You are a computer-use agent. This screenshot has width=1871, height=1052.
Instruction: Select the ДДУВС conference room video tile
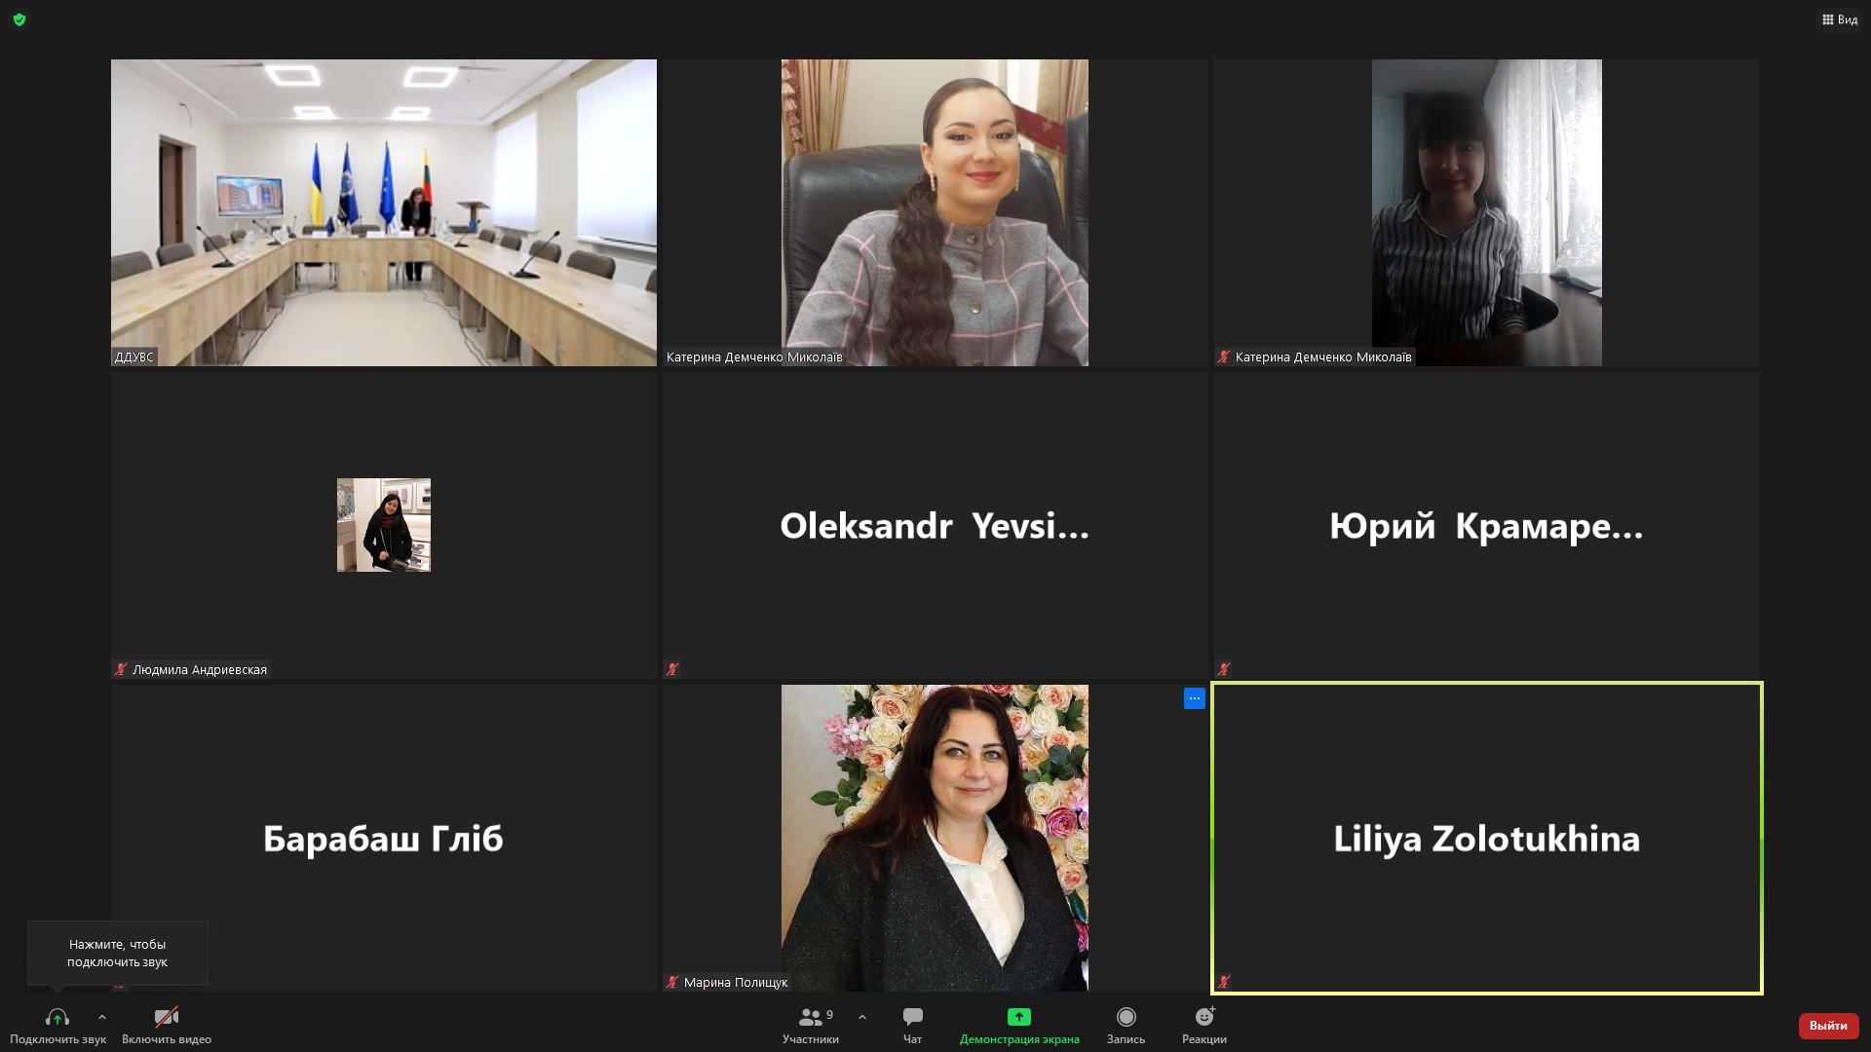pyautogui.click(x=384, y=212)
